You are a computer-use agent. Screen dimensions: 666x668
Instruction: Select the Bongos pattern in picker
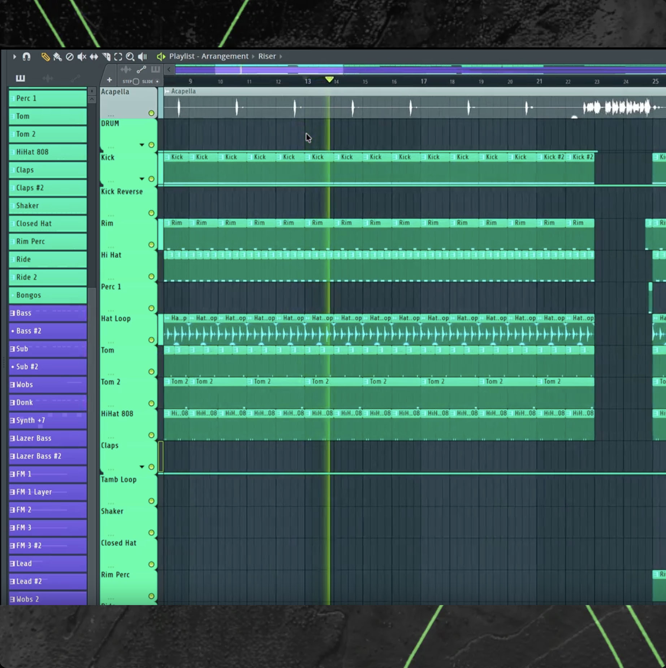click(48, 295)
